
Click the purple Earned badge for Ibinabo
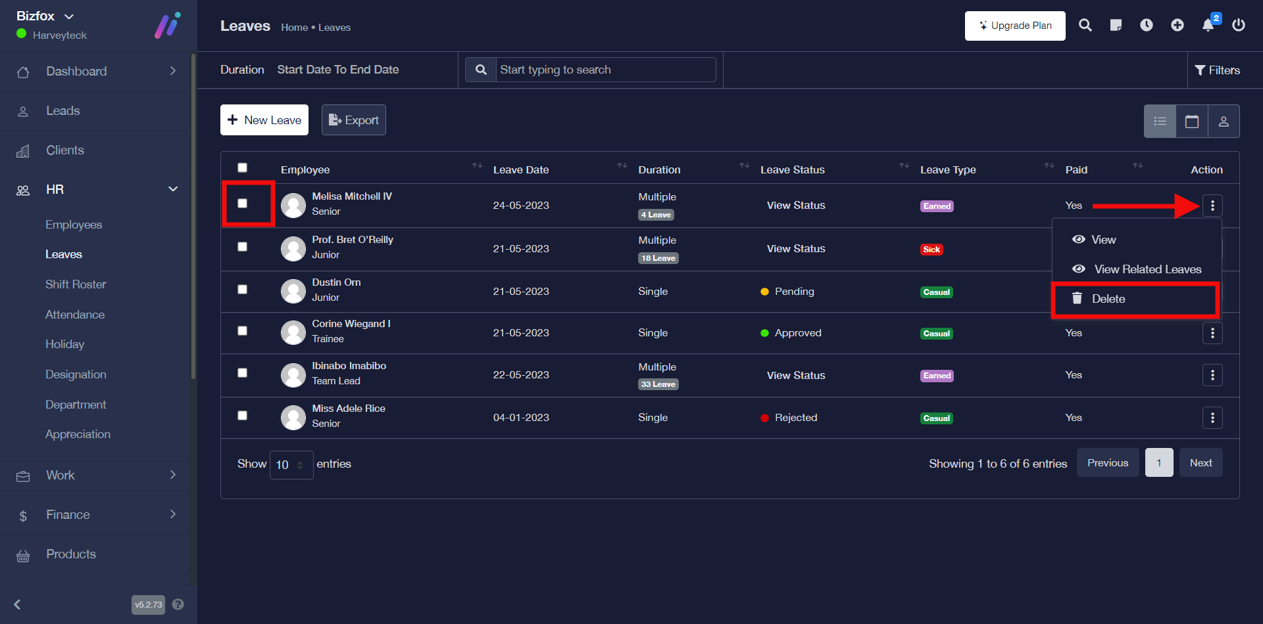point(937,376)
